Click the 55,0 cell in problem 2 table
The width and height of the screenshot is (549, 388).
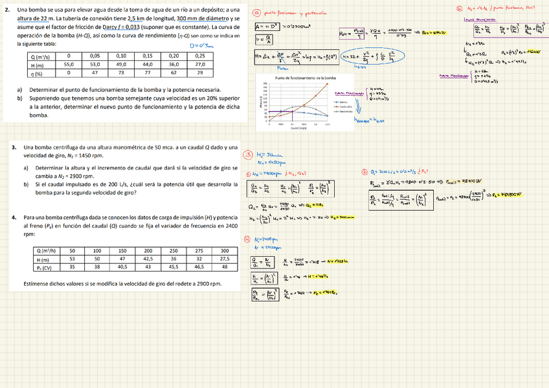point(69,65)
